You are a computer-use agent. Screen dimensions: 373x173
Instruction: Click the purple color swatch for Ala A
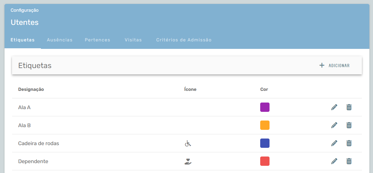tap(265, 107)
